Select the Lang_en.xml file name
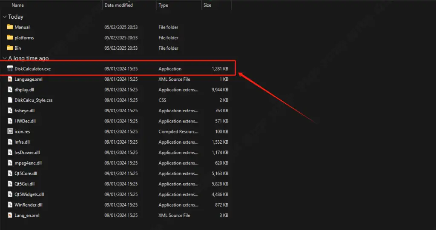The image size is (436, 230). [x=27, y=215]
